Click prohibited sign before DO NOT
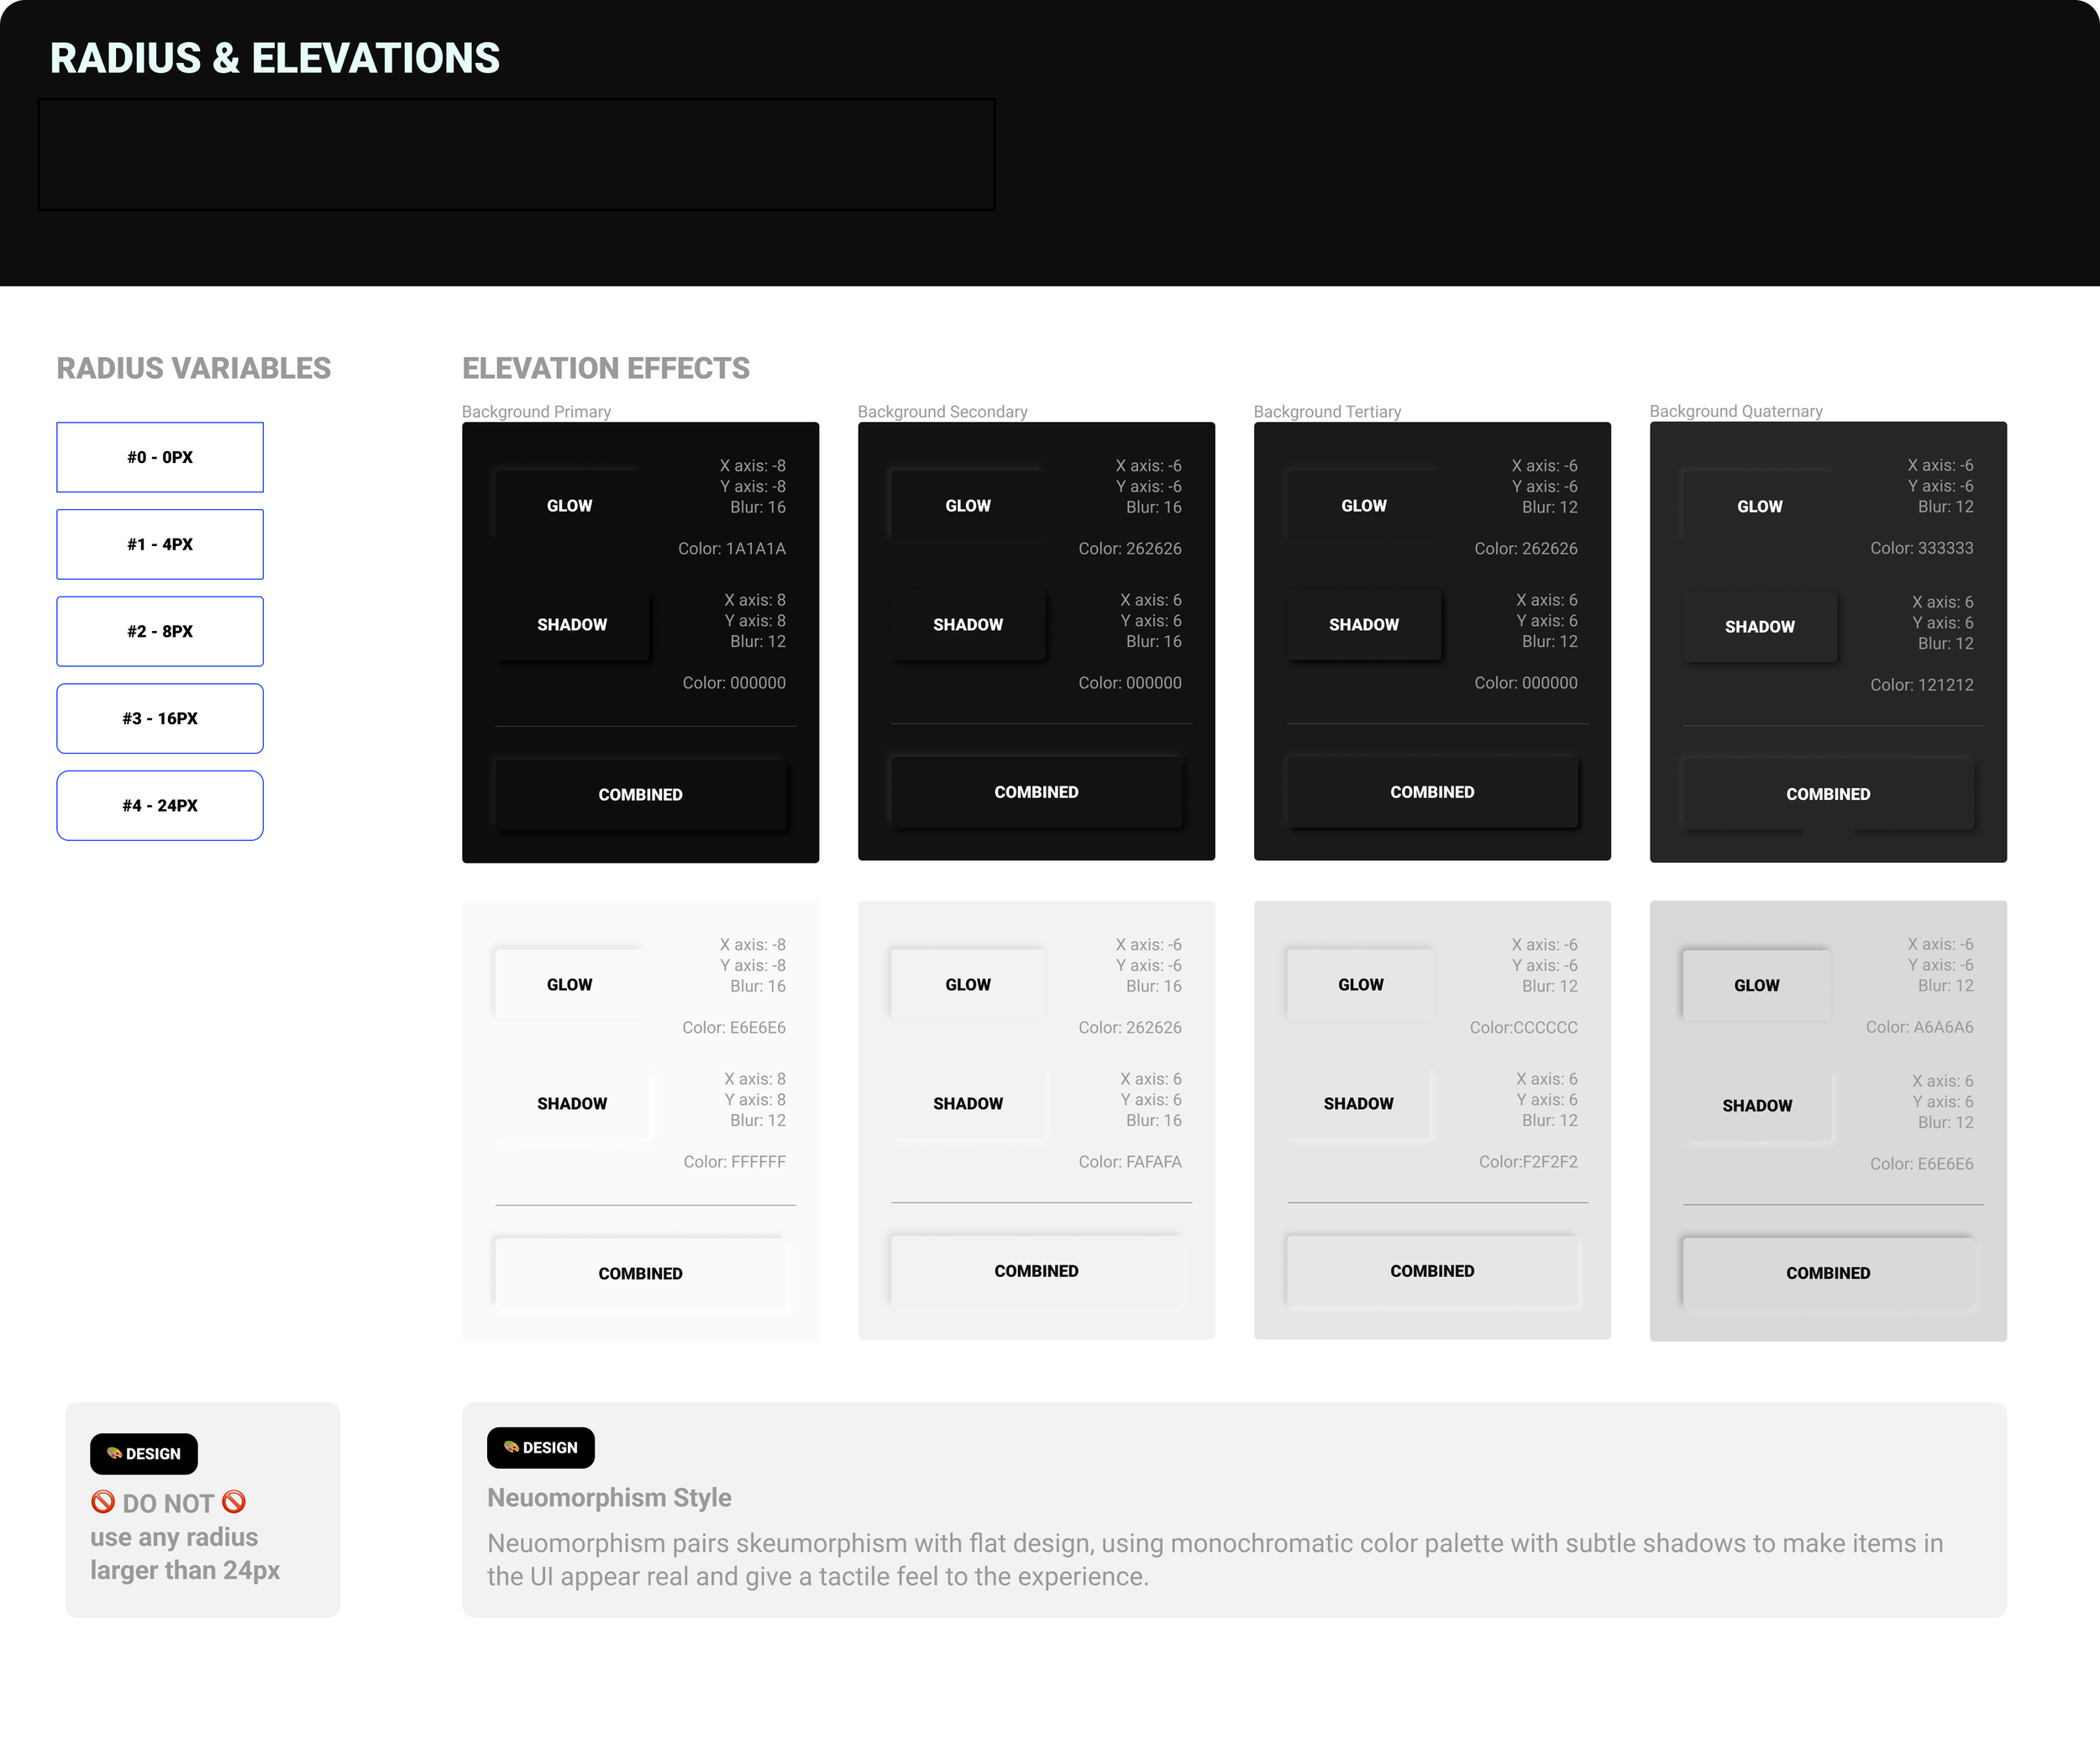The width and height of the screenshot is (2100, 1745). 103,1502
